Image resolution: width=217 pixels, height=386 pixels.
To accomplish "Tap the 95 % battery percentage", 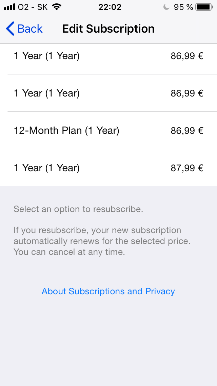I will (183, 7).
